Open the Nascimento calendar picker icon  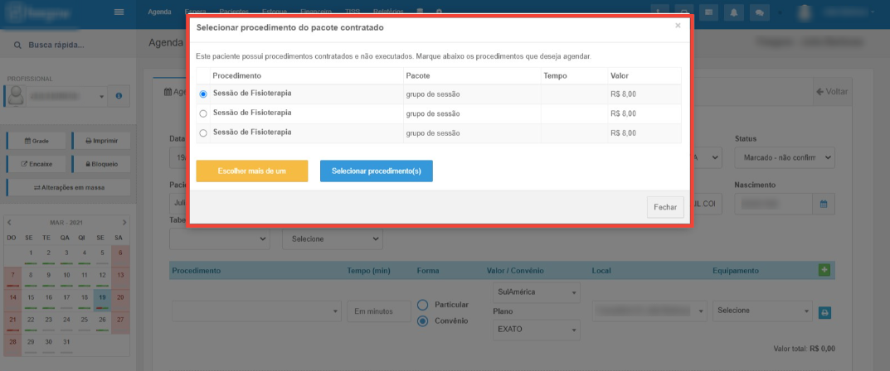tap(824, 204)
